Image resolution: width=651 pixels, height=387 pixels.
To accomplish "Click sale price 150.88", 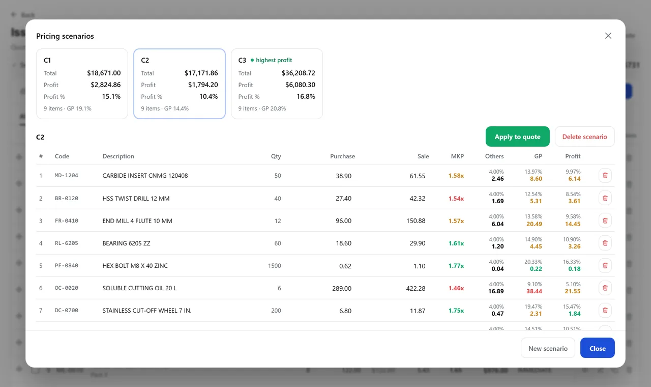I will click(415, 221).
